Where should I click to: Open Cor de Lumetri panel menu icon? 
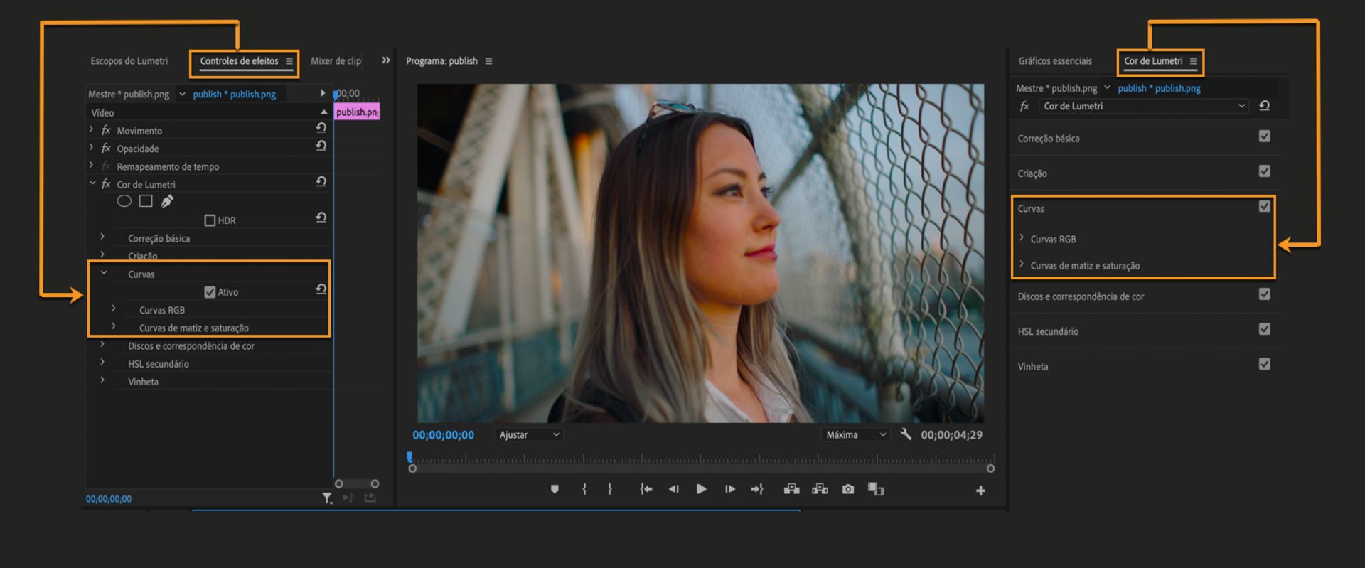(1193, 61)
